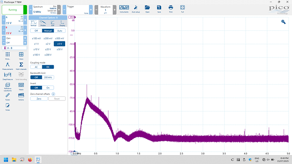Viewport: 292px width, 164px height.
Task: Open the Probes options tab
Action: (x=43, y=23)
